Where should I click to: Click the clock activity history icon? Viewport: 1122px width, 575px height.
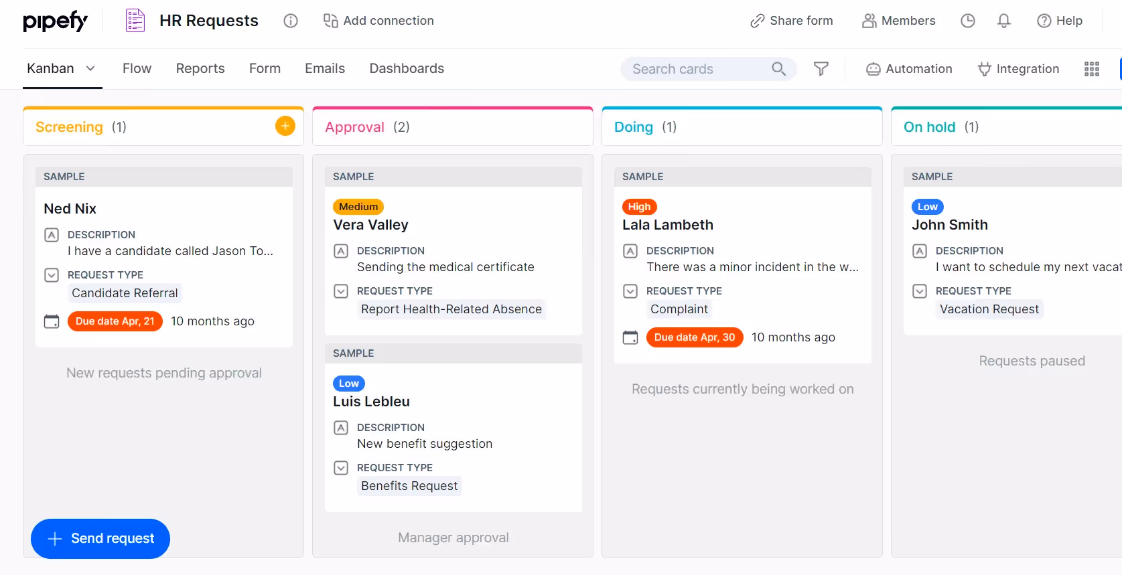(967, 21)
